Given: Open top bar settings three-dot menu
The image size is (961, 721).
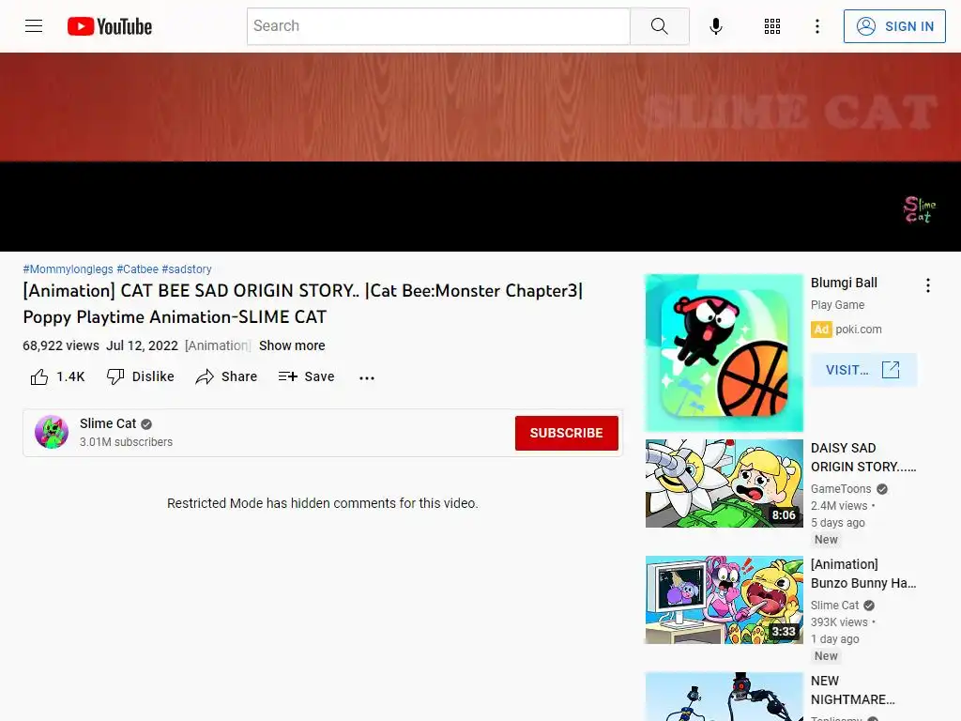Looking at the screenshot, I should coord(817,26).
